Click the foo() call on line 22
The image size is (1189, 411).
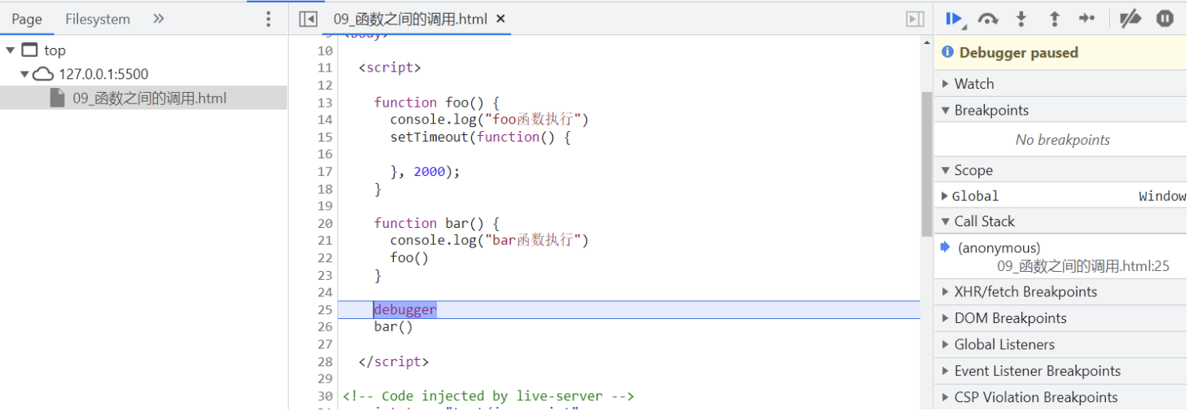point(409,258)
